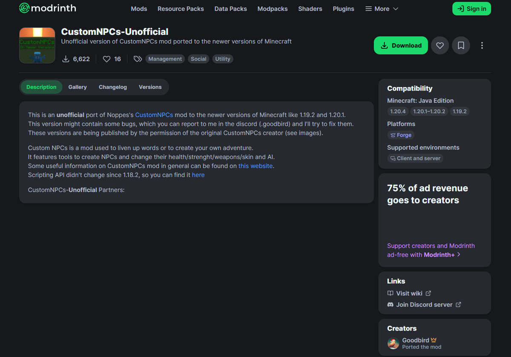Viewport: 511px width, 357px height.
Task: Expand the More navigation dropdown
Action: 382,8
